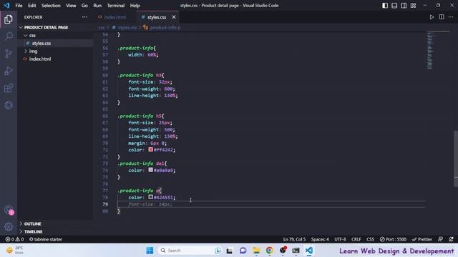Image resolution: width=458 pixels, height=257 pixels.
Task: Open the Search view in activity bar
Action: coord(9,36)
